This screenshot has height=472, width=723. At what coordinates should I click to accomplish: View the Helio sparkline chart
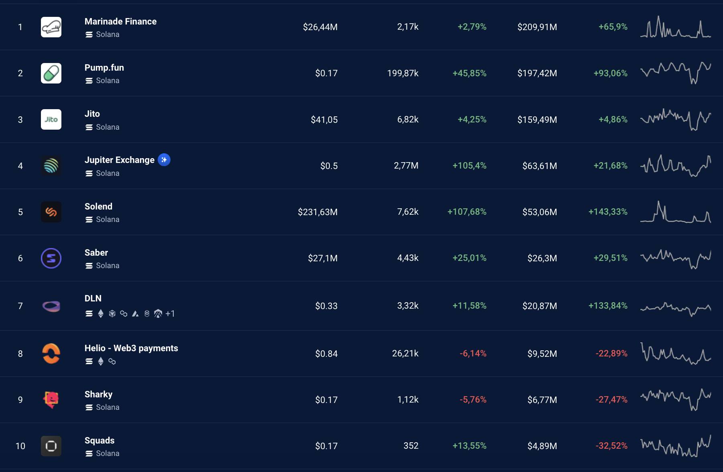[x=676, y=353]
